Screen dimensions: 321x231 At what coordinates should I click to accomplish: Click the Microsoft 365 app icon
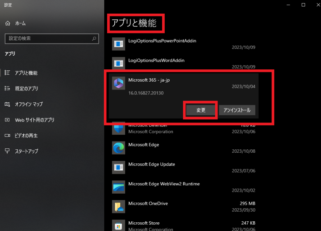pos(119,83)
